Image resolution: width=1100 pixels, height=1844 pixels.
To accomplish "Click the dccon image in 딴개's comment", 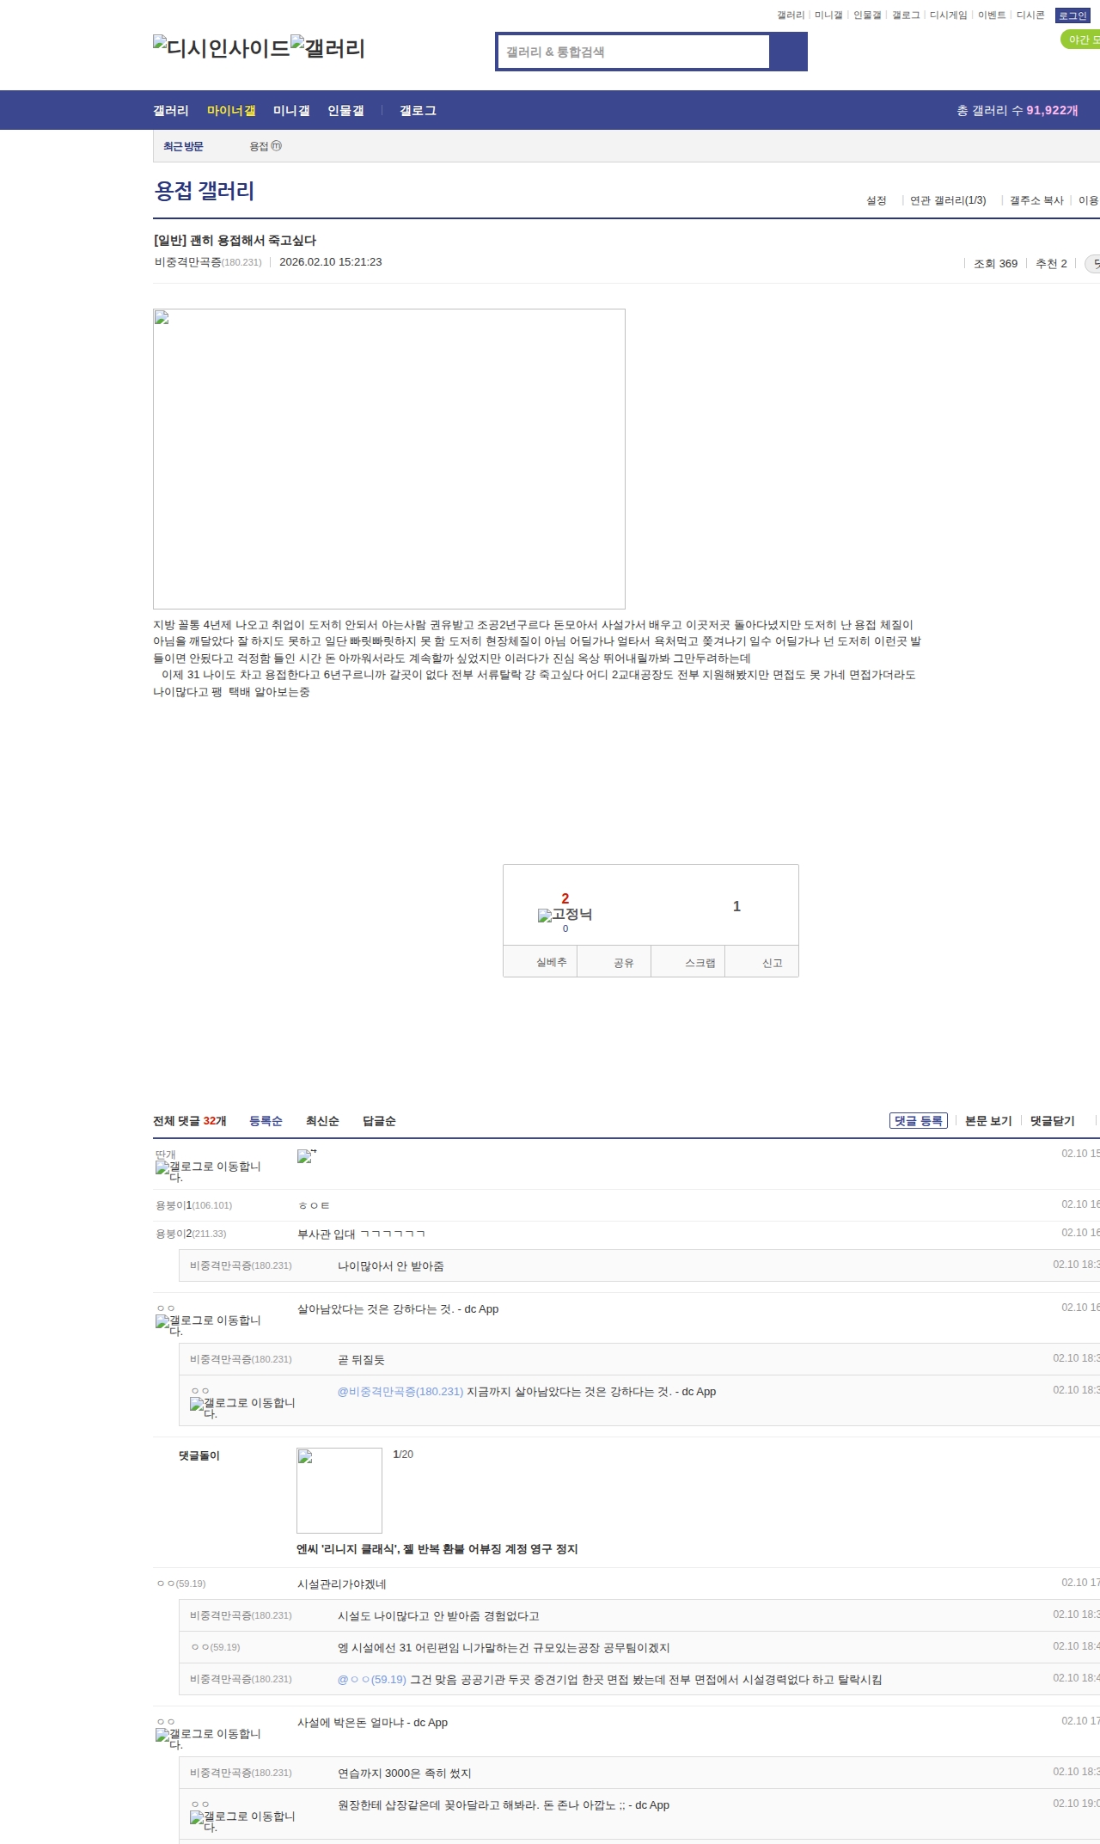I will click(307, 1155).
